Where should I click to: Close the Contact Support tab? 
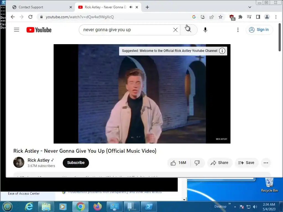click(71, 7)
